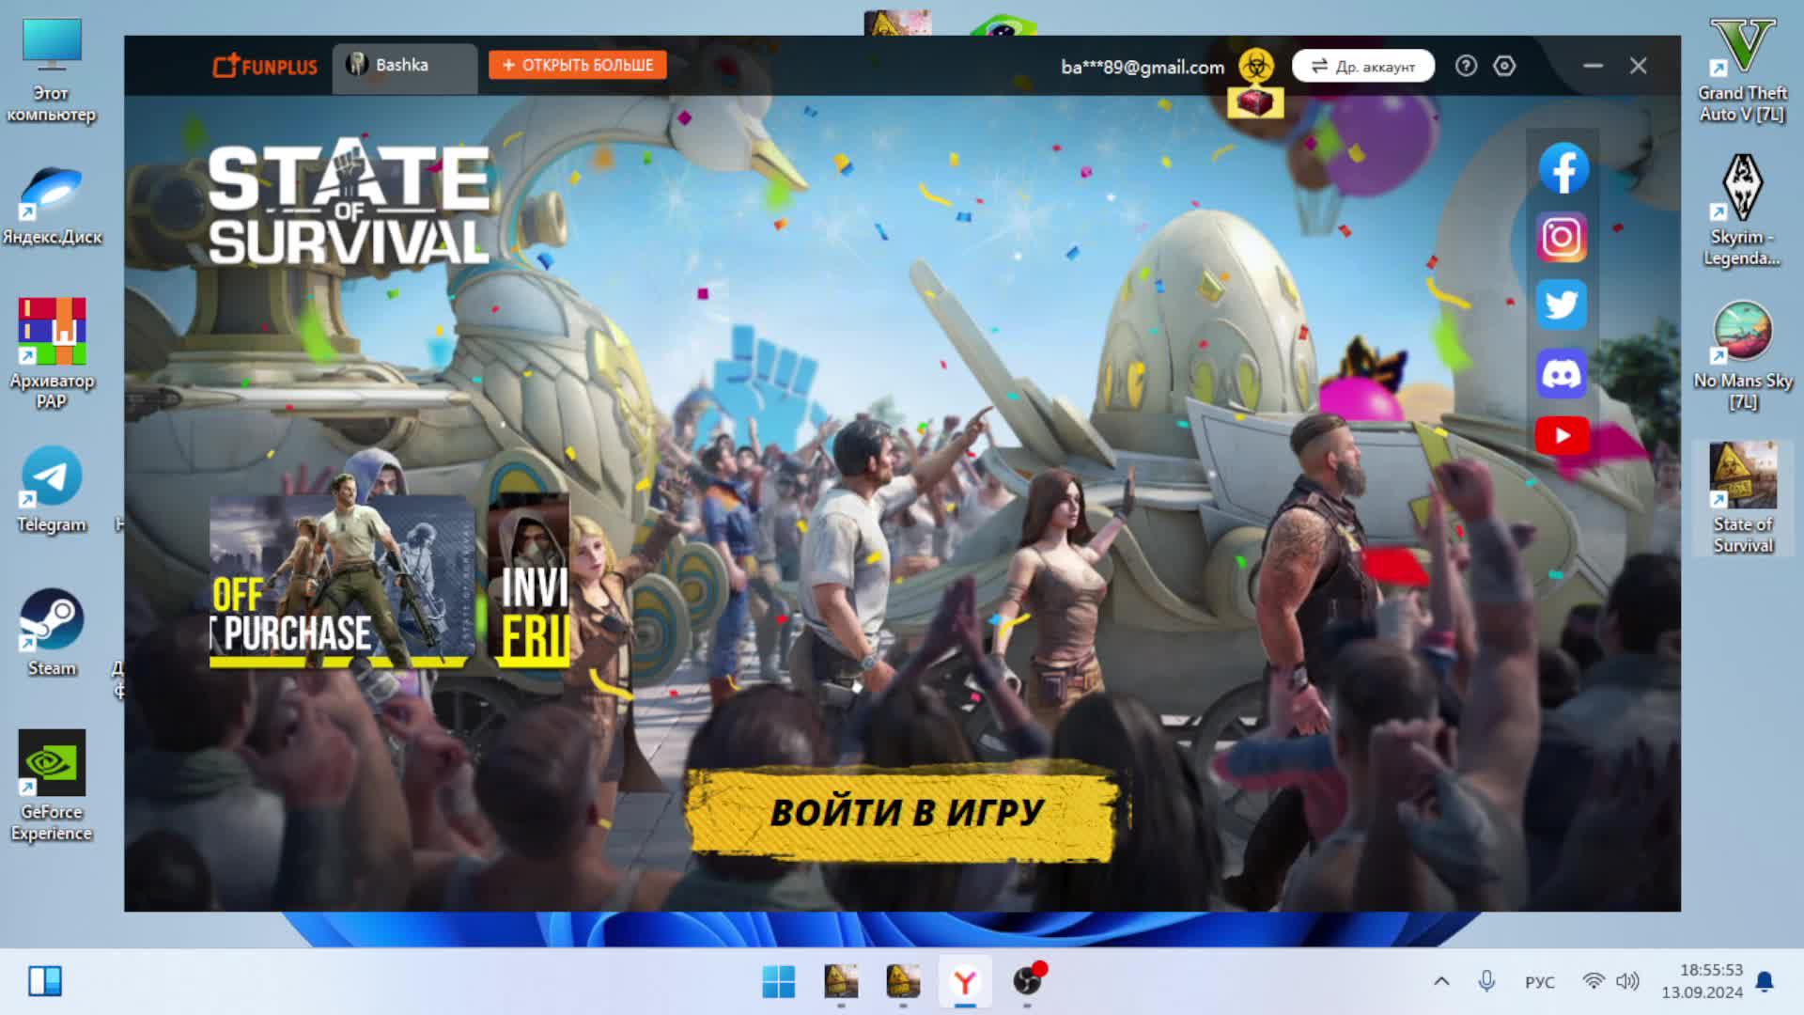
Task: Open the Instagram social link
Action: 1562,237
